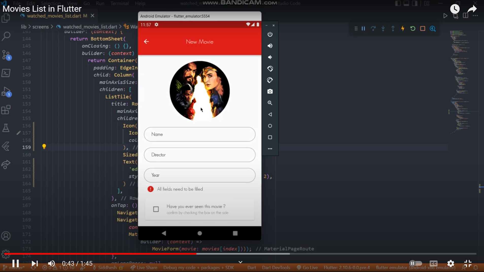Image resolution: width=484 pixels, height=272 pixels.
Task: Open the Search icon in activity bar
Action: tap(6, 36)
